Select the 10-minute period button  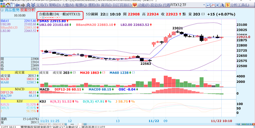[45, 18]
